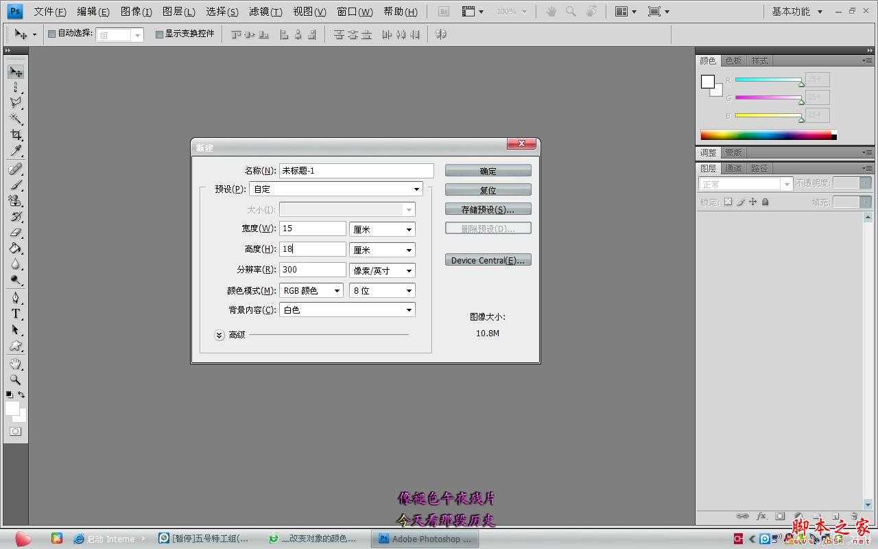This screenshot has height=549, width=878.
Task: Select the Dodge tool
Action: coord(15,279)
